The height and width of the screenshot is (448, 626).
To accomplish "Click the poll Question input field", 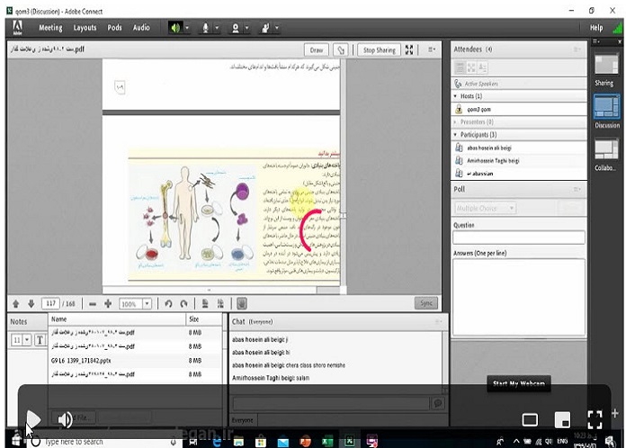I will [518, 237].
